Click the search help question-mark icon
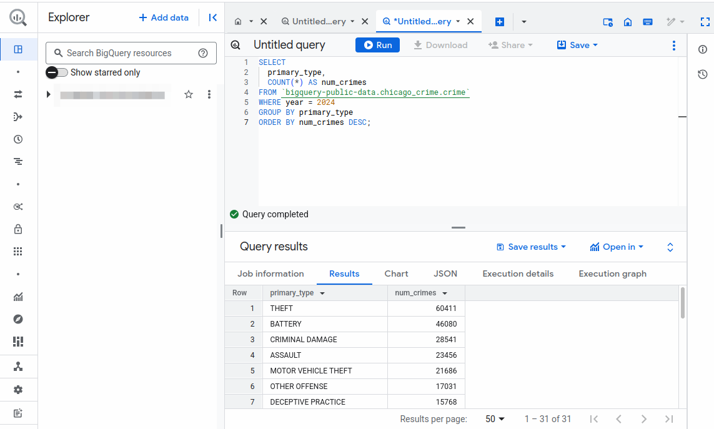714x429 pixels. (203, 53)
